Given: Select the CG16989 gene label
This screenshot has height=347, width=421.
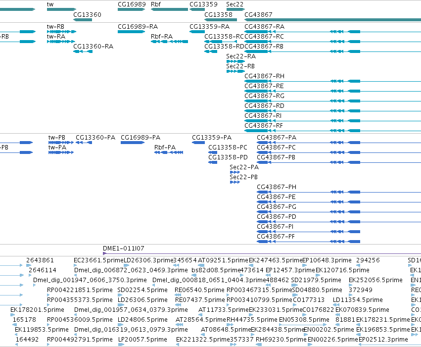Looking at the screenshot, I should (132, 4).
